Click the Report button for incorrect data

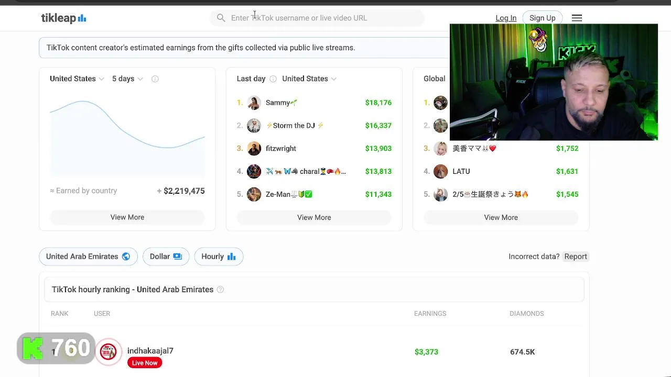pos(576,257)
